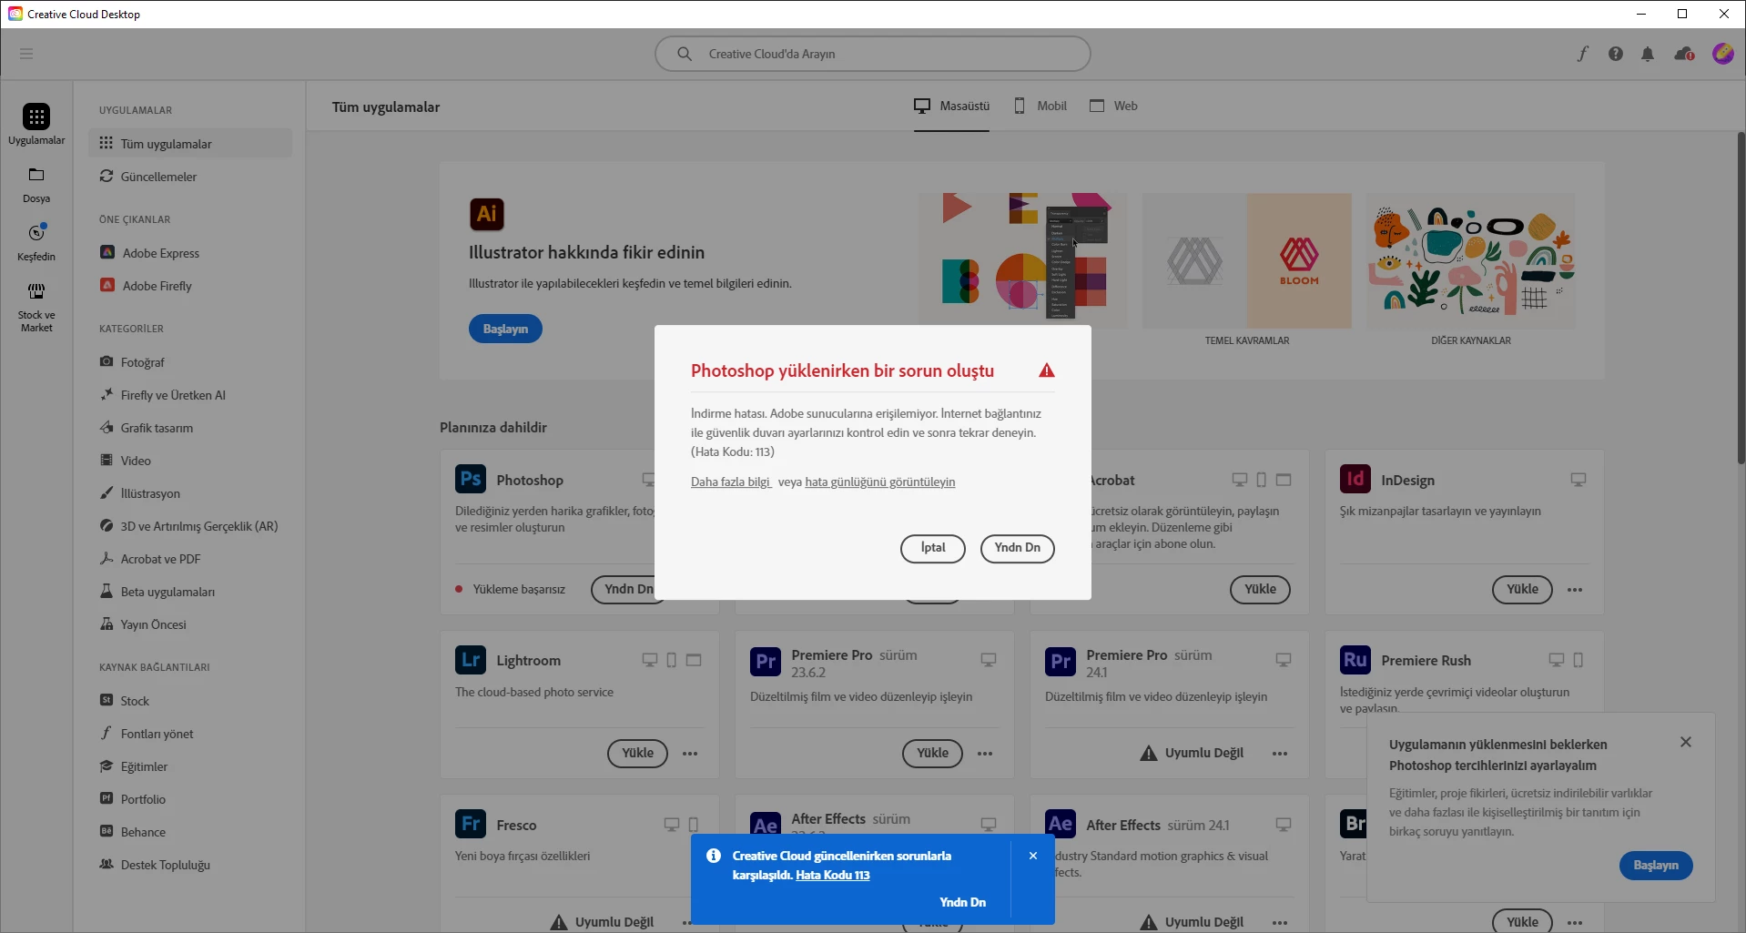The width and height of the screenshot is (1746, 933).
Task: Click the Premiere Pro 23.6.2 Pr icon
Action: (x=766, y=662)
